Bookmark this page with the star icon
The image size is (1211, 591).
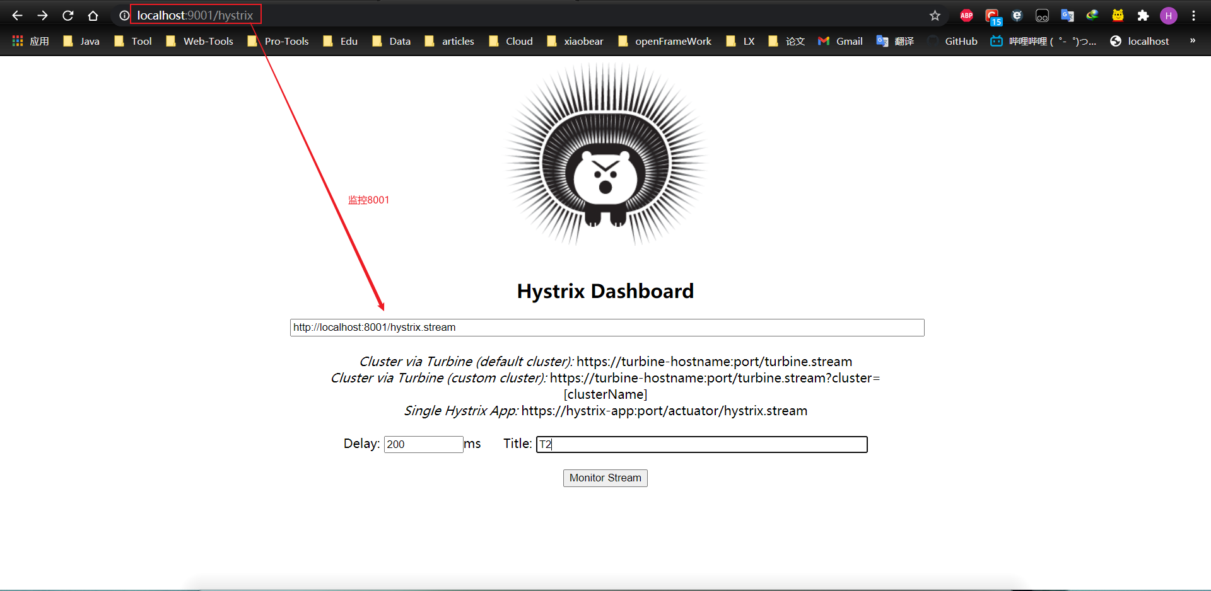pyautogui.click(x=935, y=16)
